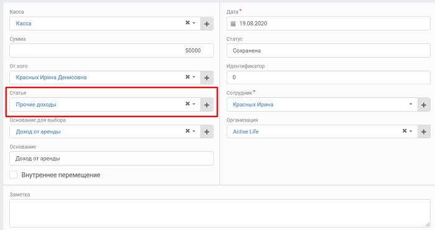
Task: Click Прочие доходы value
Action: [x=36, y=105]
